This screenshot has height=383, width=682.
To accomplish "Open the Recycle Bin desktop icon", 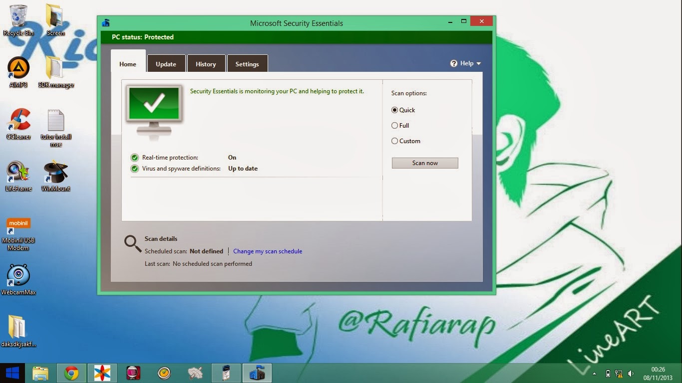I will pos(18,20).
